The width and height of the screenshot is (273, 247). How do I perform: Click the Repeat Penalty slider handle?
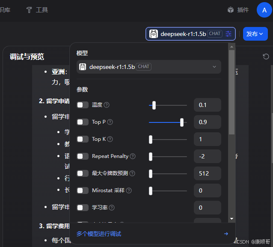pyautogui.click(x=151, y=157)
